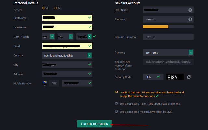
Task: Click the User Name help question-mark icon
Action: tap(190, 10)
